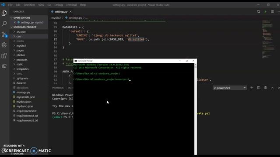The width and height of the screenshot is (280, 157).
Task: Open the Terminal menu
Action: click(71, 5)
